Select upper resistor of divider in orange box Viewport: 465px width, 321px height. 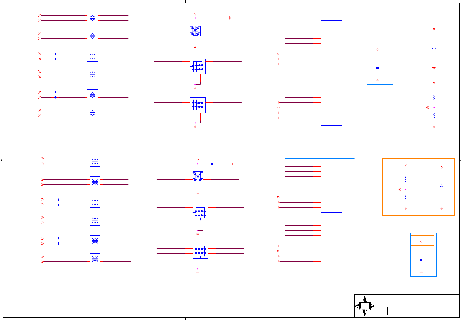[406, 179]
